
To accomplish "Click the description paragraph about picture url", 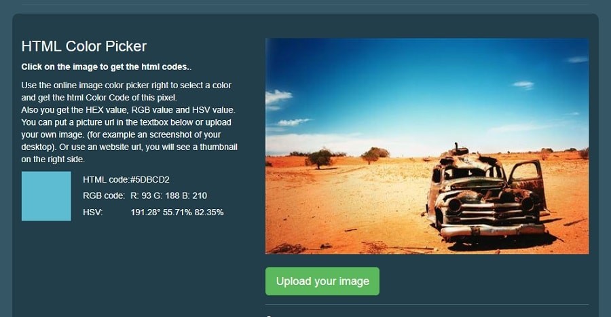I will click(x=129, y=122).
